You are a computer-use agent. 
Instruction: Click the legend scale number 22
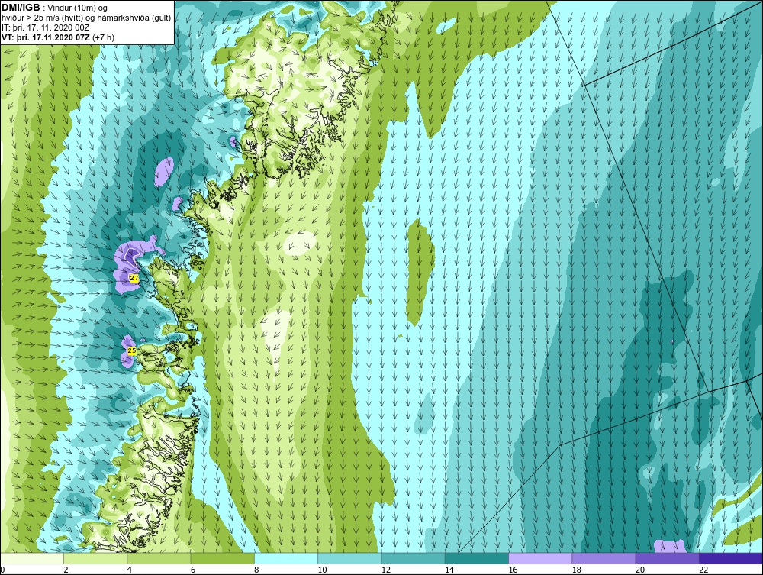[703, 570]
